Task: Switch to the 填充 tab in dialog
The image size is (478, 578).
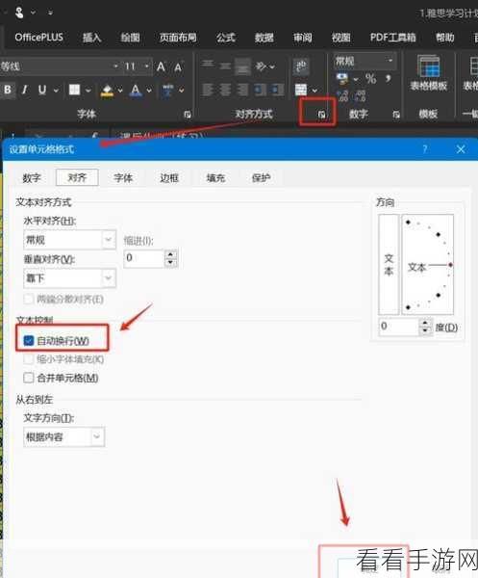Action: (215, 178)
